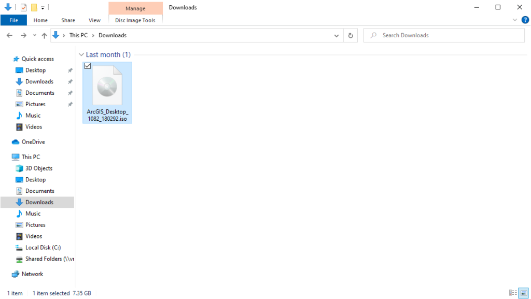
Task: Click the ArcGIS_Desktop_1082_180292.iso file name
Action: click(107, 115)
